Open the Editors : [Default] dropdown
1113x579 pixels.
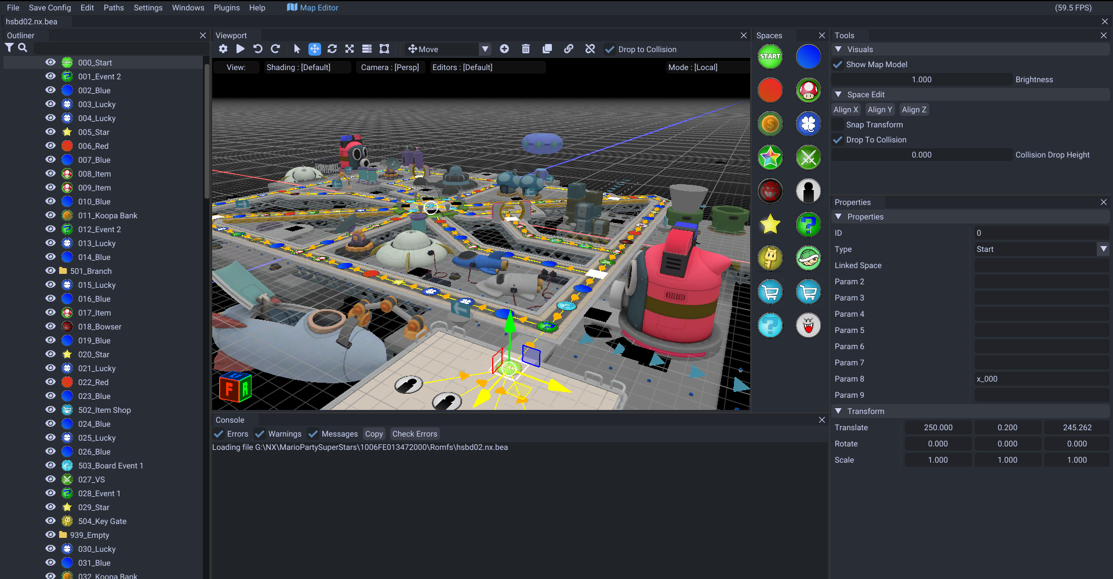click(487, 67)
